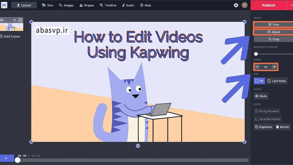This screenshot has width=293, height=165.
Task: Open the Help menu
Action: click(x=146, y=5)
